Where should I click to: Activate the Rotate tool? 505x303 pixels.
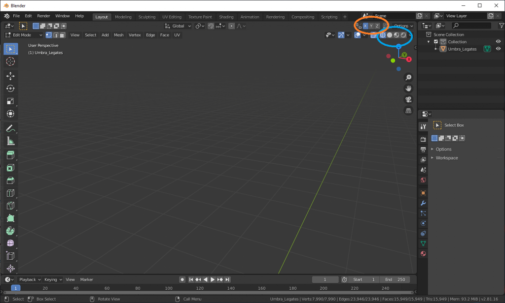[10, 89]
